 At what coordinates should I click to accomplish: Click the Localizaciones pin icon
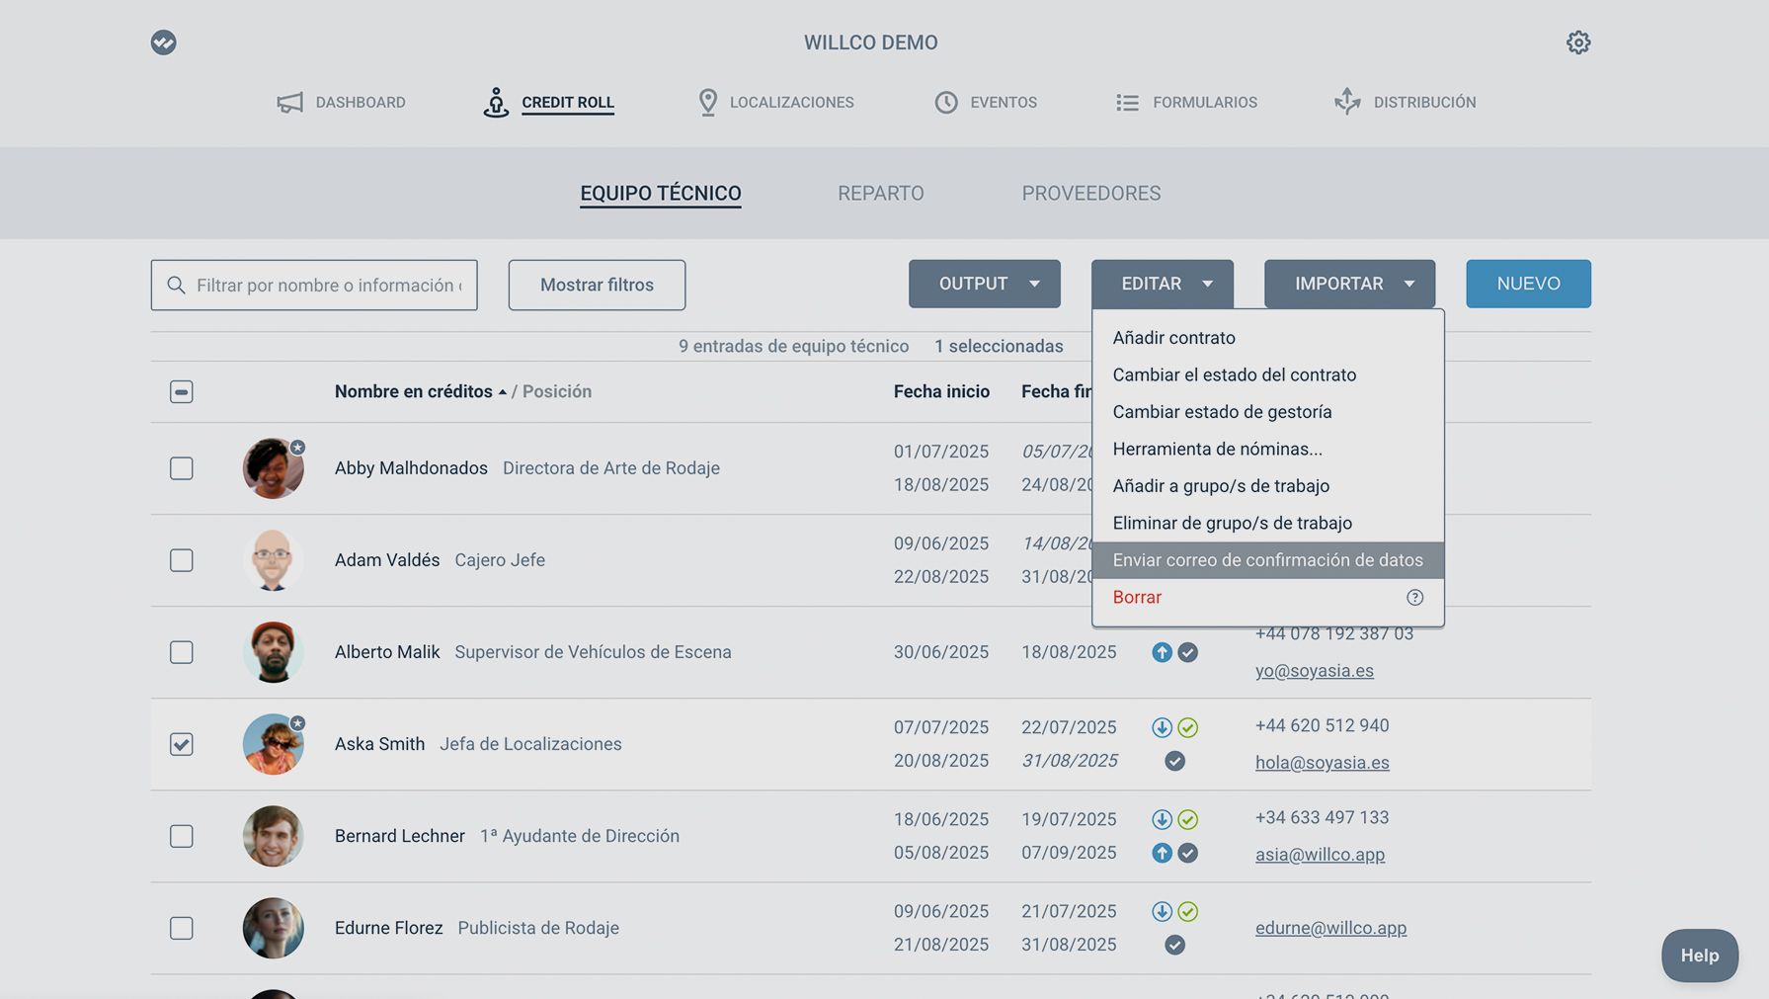coord(707,103)
